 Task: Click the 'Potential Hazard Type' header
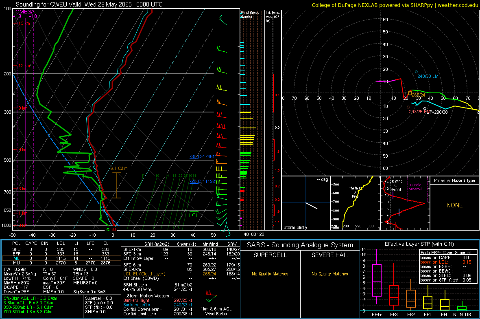click(454, 180)
